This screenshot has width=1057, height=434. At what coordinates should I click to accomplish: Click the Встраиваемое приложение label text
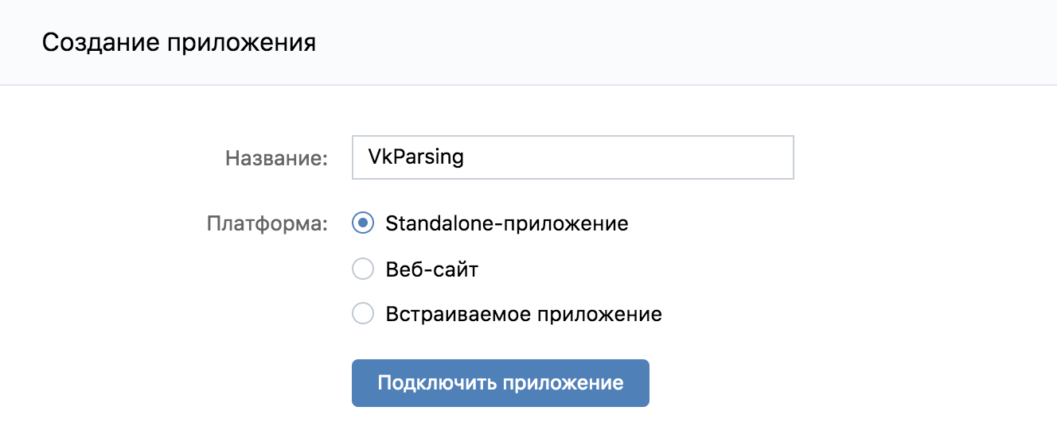click(x=524, y=314)
